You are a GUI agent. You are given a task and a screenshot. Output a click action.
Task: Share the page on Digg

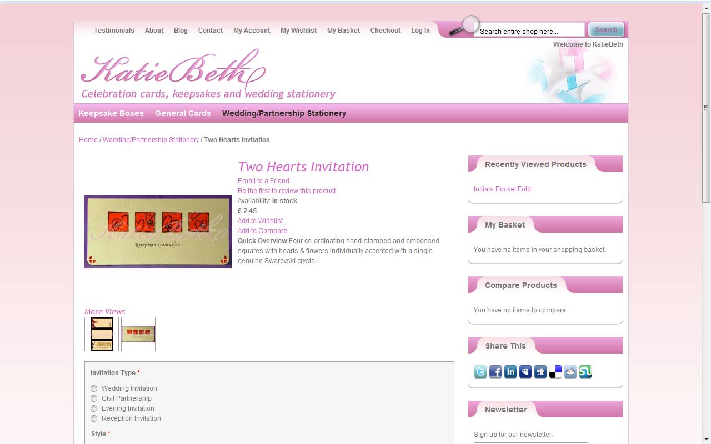[x=540, y=372]
